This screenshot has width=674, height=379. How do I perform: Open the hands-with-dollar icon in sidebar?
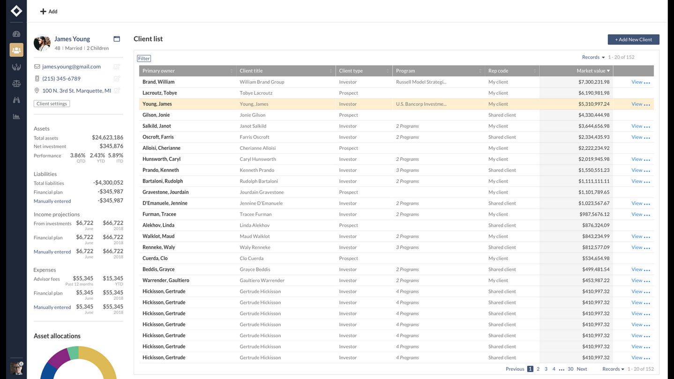click(16, 67)
